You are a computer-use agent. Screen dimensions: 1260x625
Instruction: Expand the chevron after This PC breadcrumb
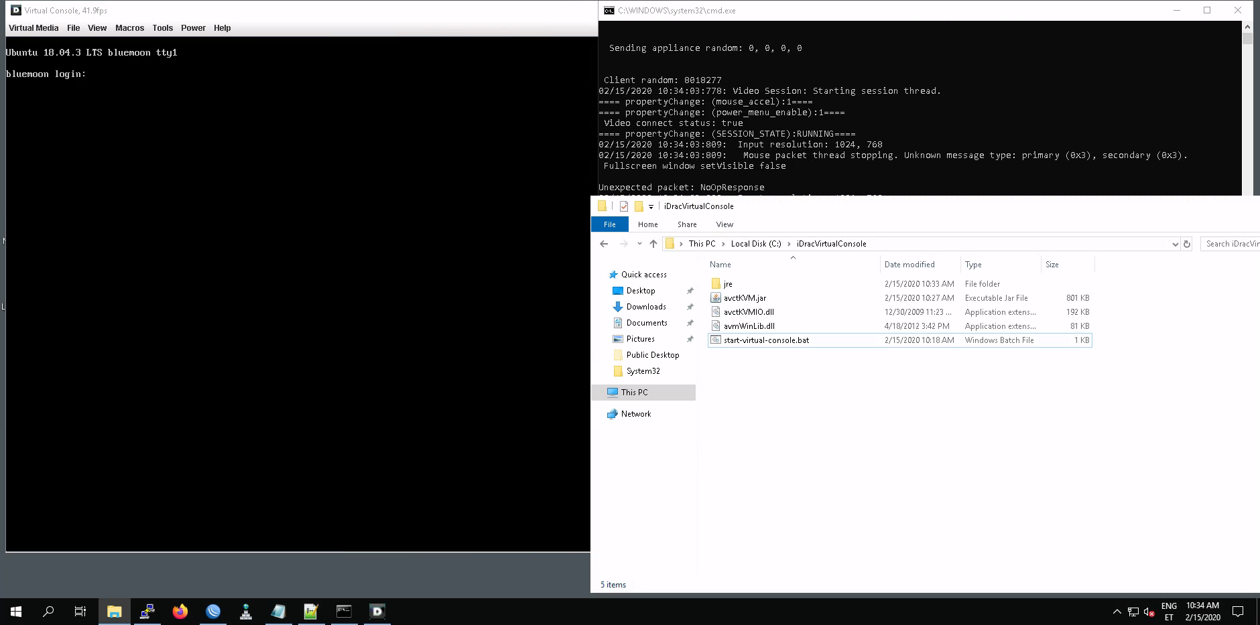(723, 244)
